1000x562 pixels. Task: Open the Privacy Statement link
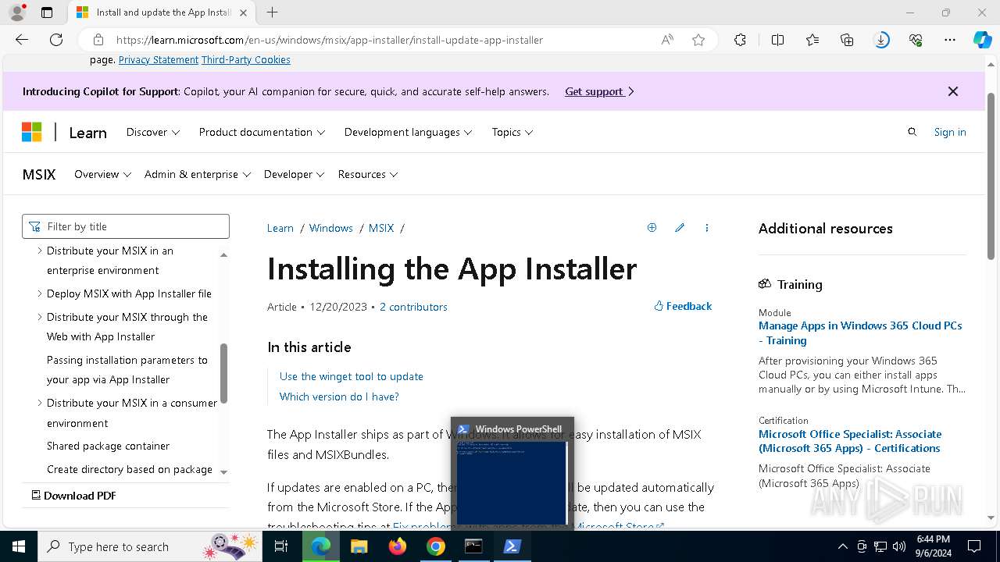[159, 60]
